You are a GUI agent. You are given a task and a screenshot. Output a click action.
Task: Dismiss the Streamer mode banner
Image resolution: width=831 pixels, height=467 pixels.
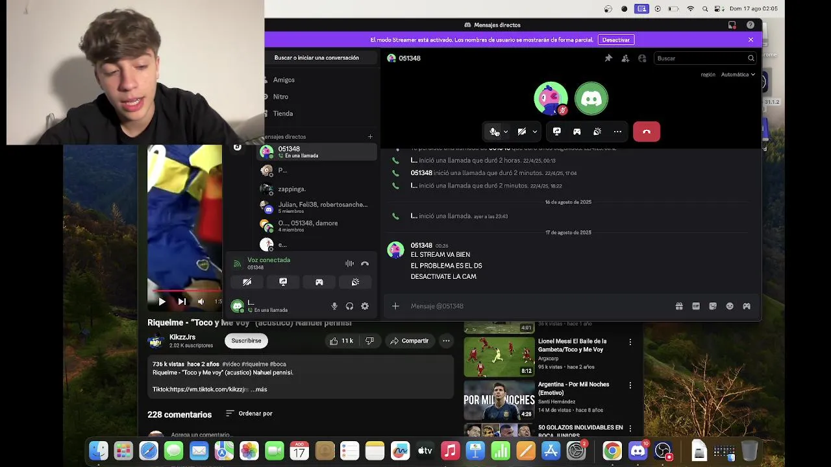[x=750, y=40]
